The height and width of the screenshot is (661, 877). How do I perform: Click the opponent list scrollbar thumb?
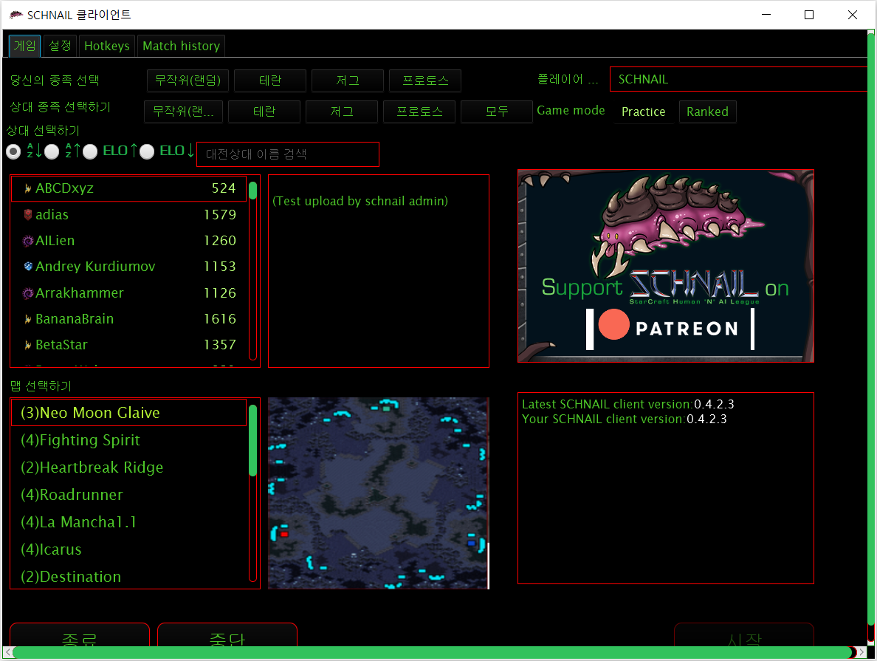252,191
